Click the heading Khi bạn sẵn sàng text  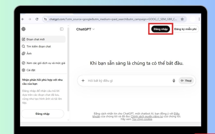(137, 63)
